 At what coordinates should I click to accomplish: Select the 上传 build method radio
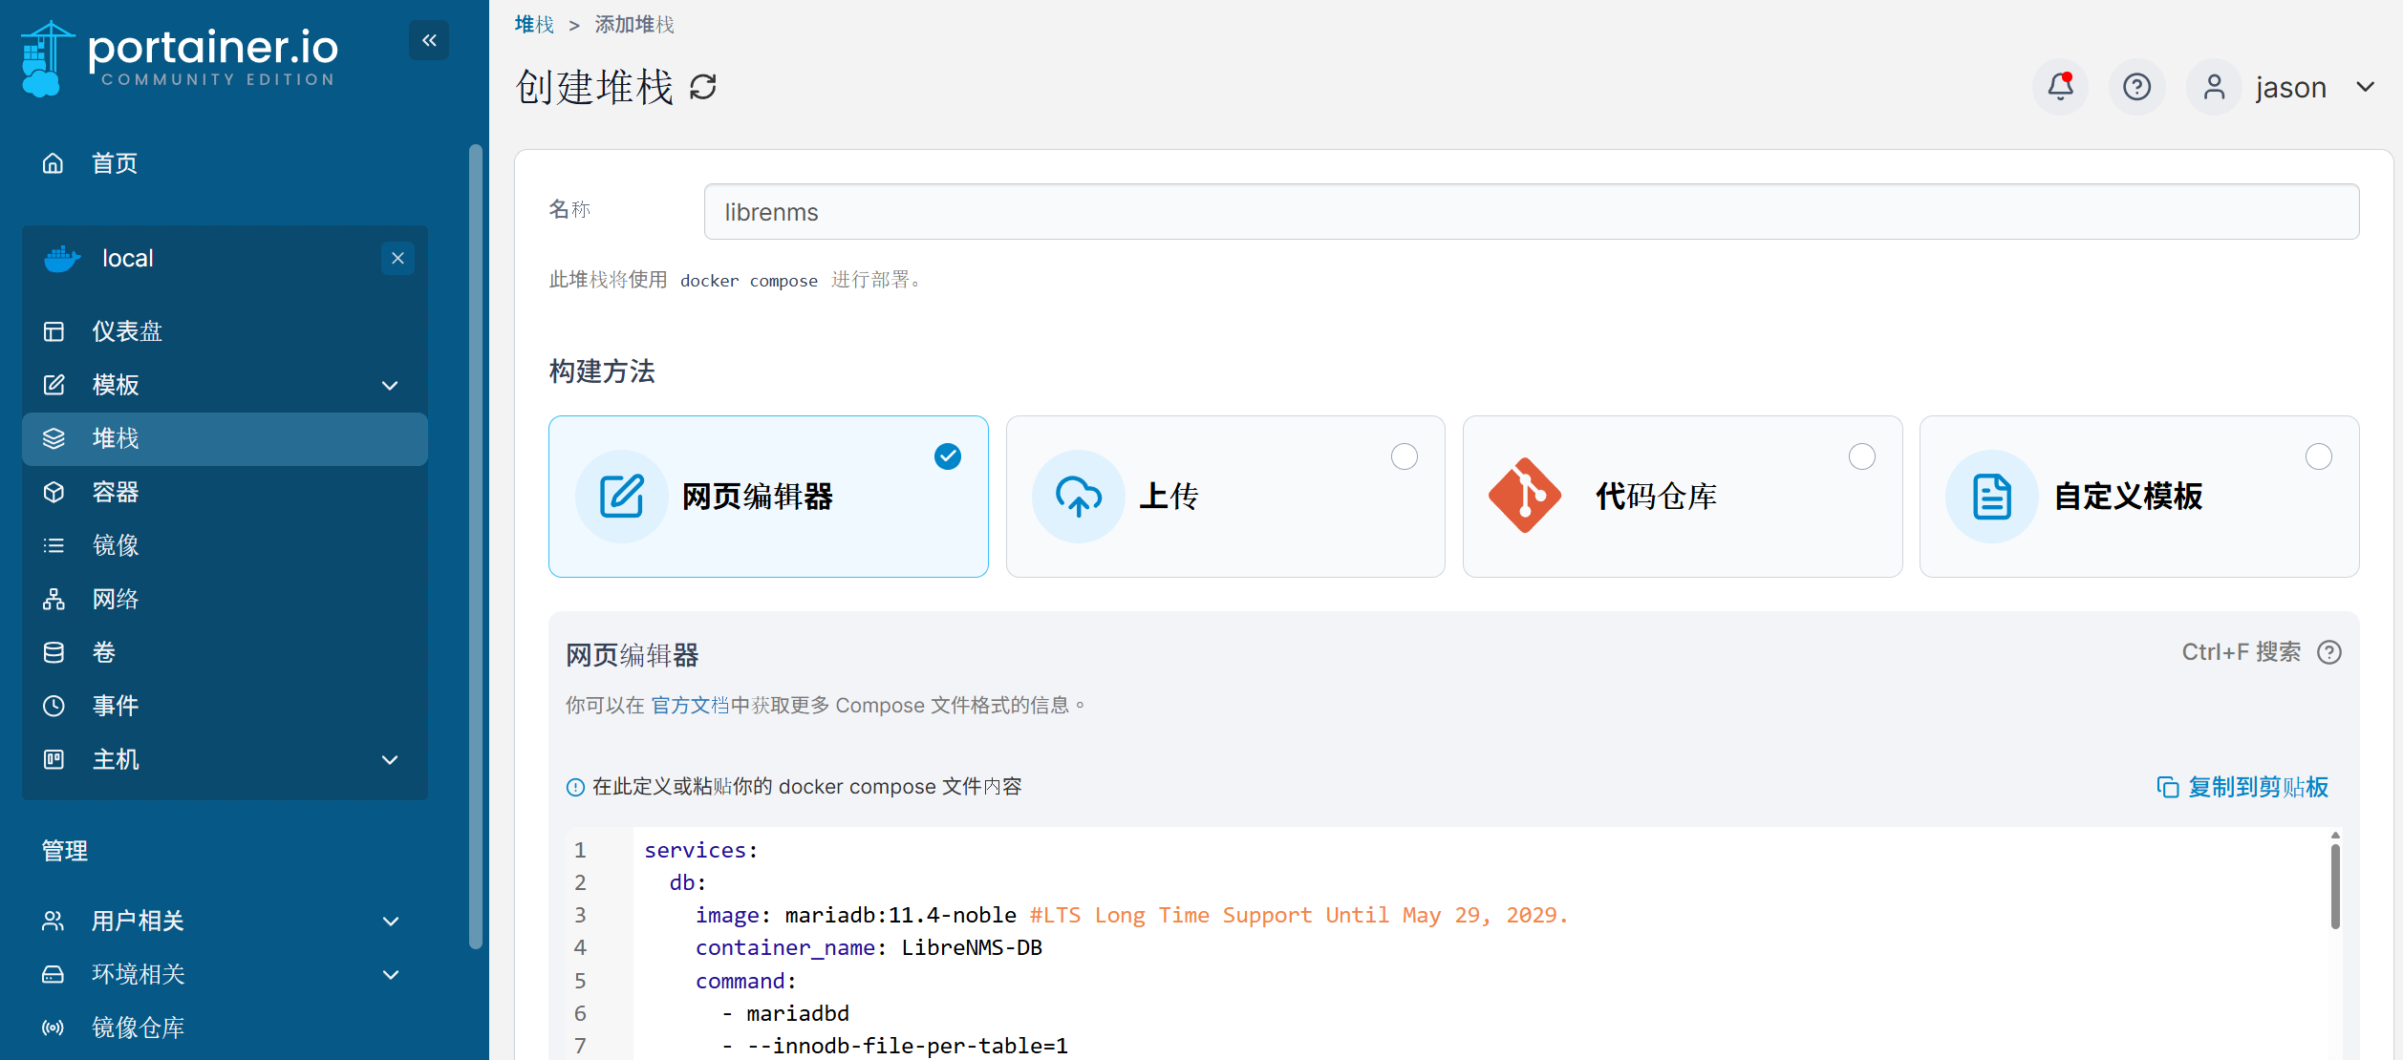point(1404,456)
